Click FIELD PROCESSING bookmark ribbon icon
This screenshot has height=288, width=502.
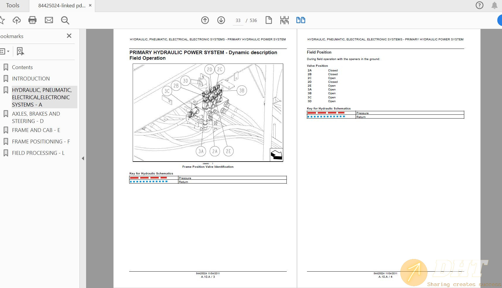(x=6, y=153)
